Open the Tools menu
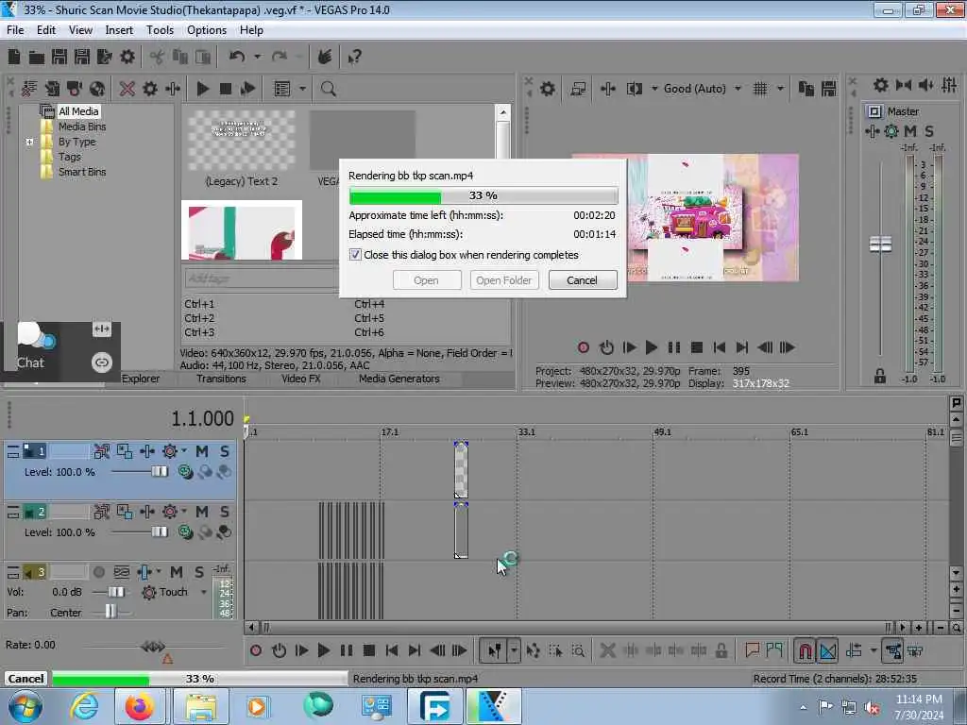 point(160,30)
